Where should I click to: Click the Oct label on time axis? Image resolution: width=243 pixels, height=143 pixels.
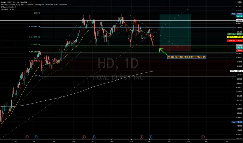coord(111,141)
